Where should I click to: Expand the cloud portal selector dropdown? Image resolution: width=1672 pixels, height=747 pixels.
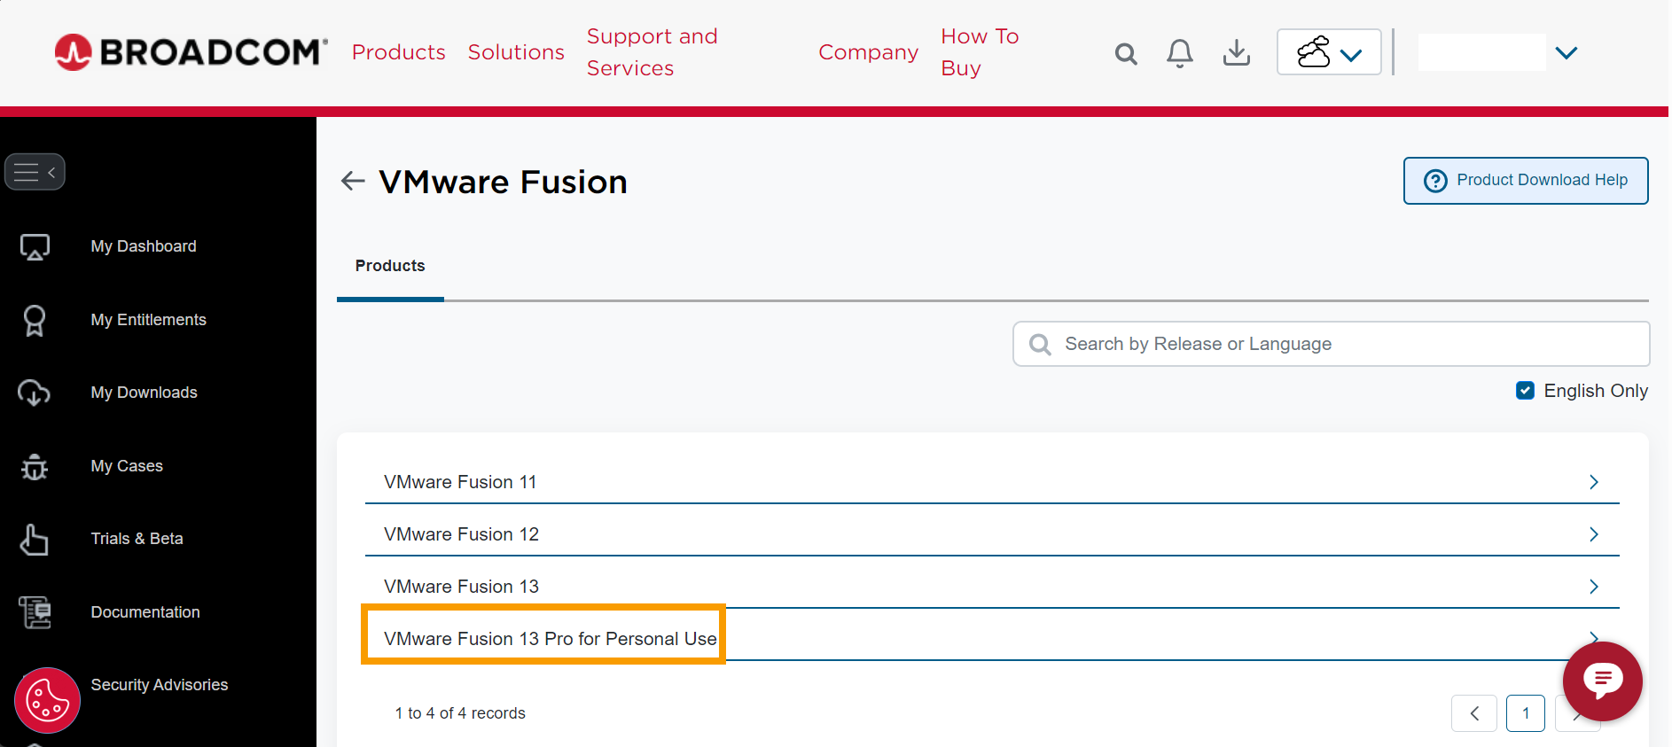(x=1328, y=52)
